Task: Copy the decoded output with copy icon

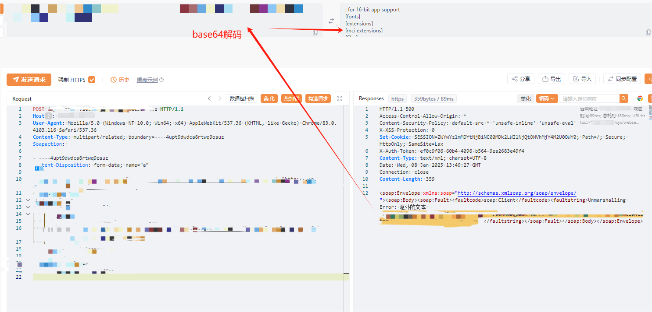Action: 648,32
